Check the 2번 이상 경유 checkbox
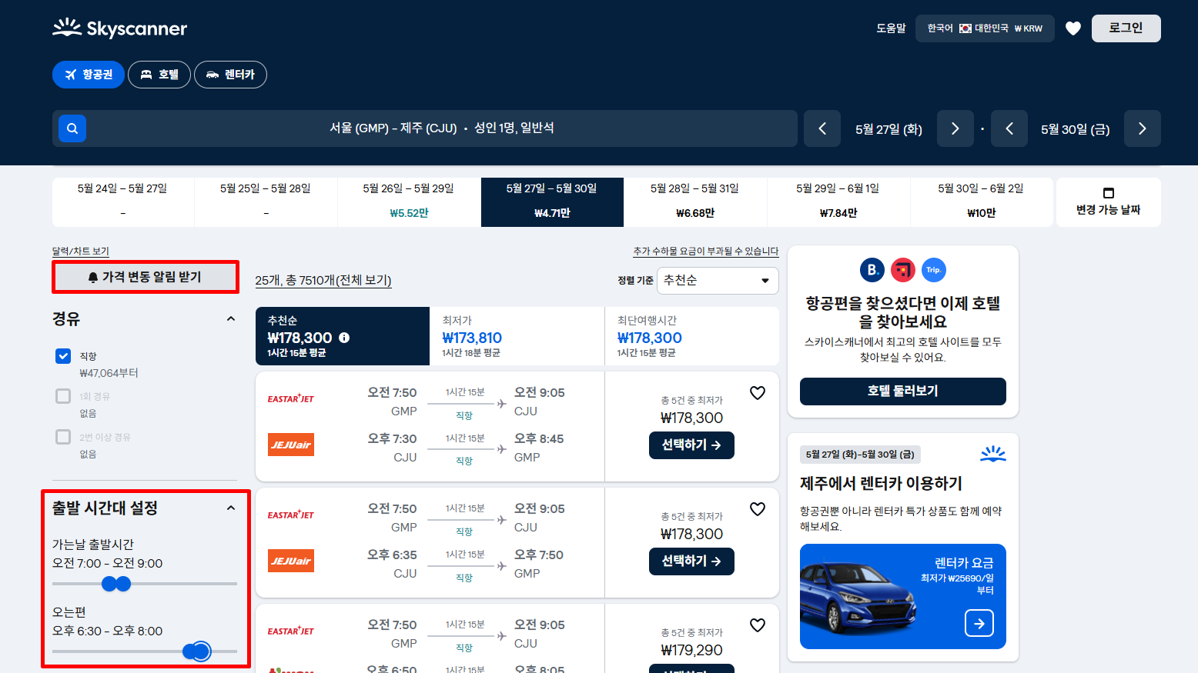 63,437
